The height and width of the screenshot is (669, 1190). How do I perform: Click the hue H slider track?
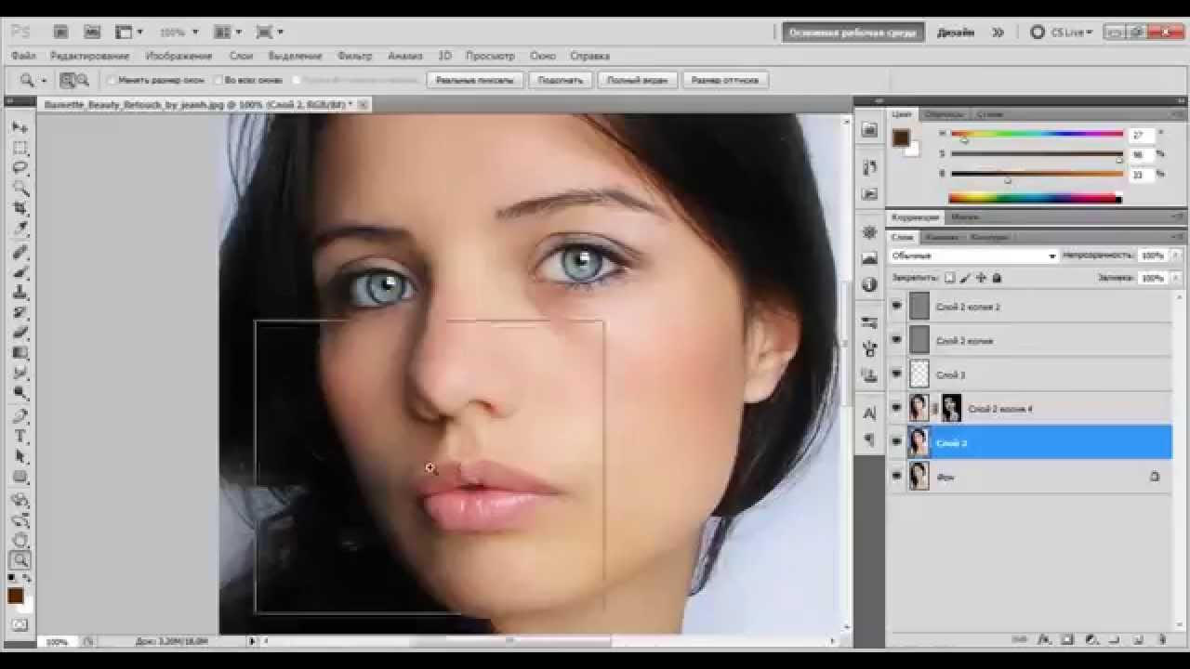point(1037,134)
